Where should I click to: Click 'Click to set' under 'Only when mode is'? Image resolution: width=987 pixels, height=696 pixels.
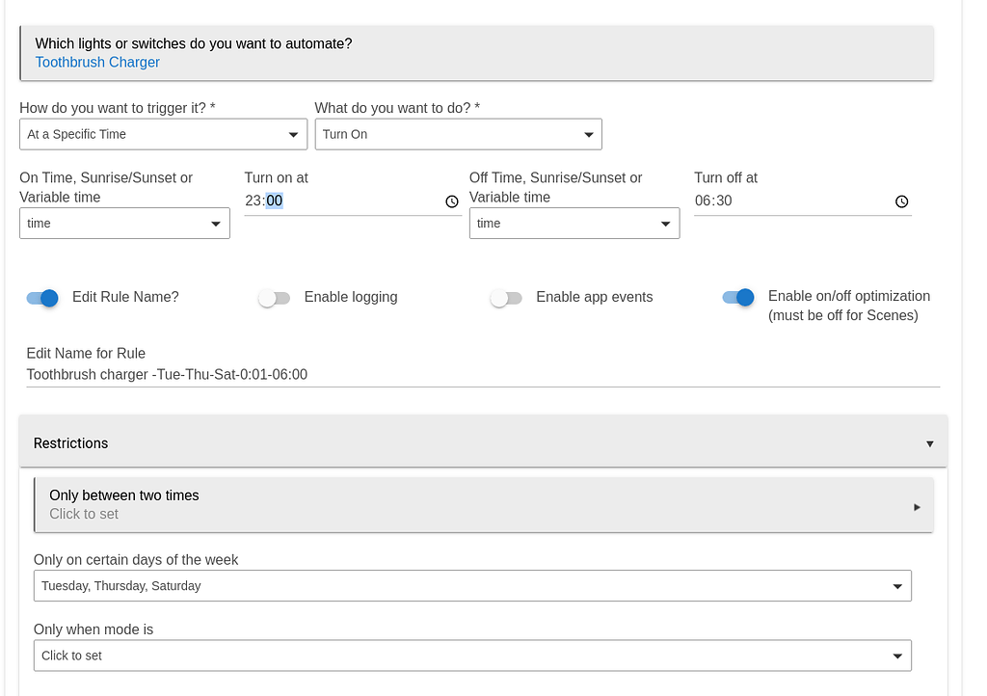472,656
